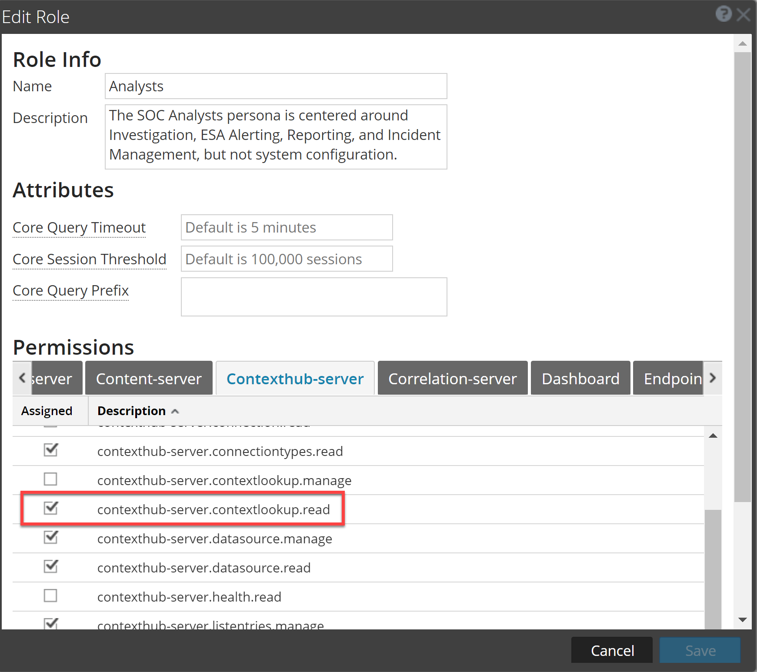The width and height of the screenshot is (757, 672).
Task: Open the Correlation-server tab
Action: pos(453,378)
